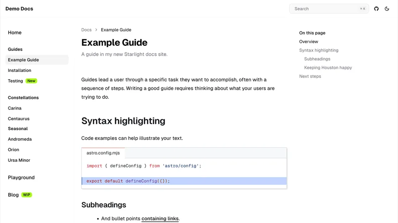The width and height of the screenshot is (398, 223).
Task: Open the Installation guide page
Action: (x=19, y=71)
